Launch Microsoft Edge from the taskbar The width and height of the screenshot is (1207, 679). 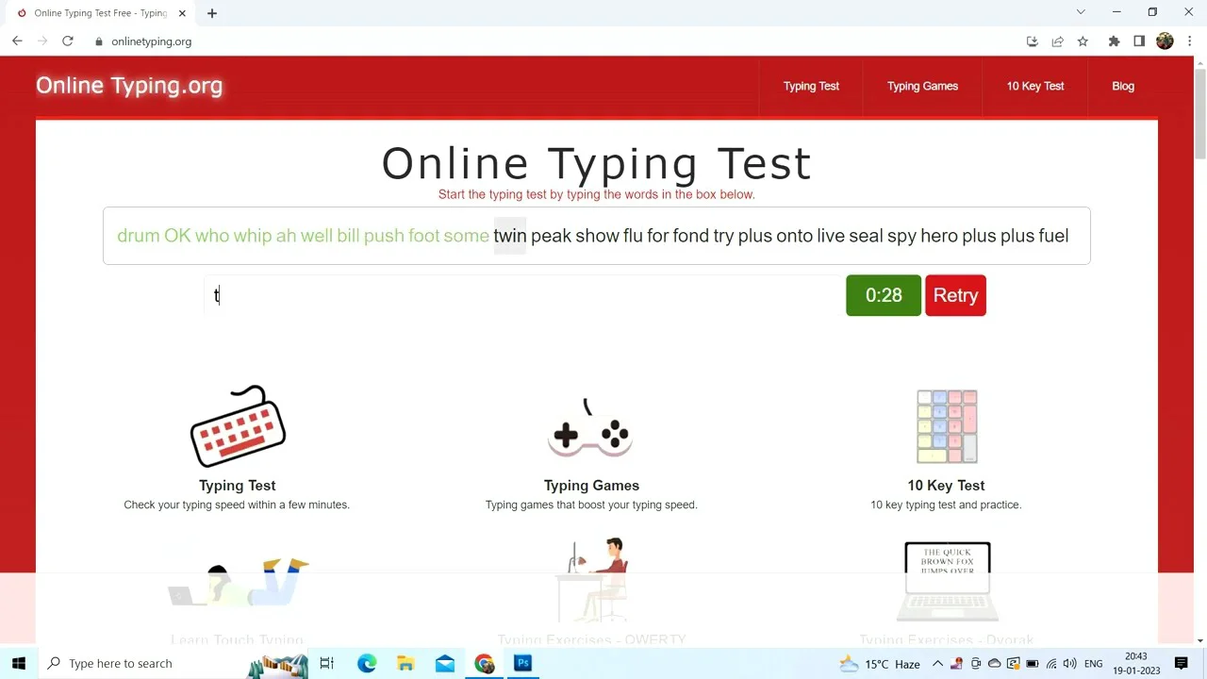pyautogui.click(x=367, y=663)
